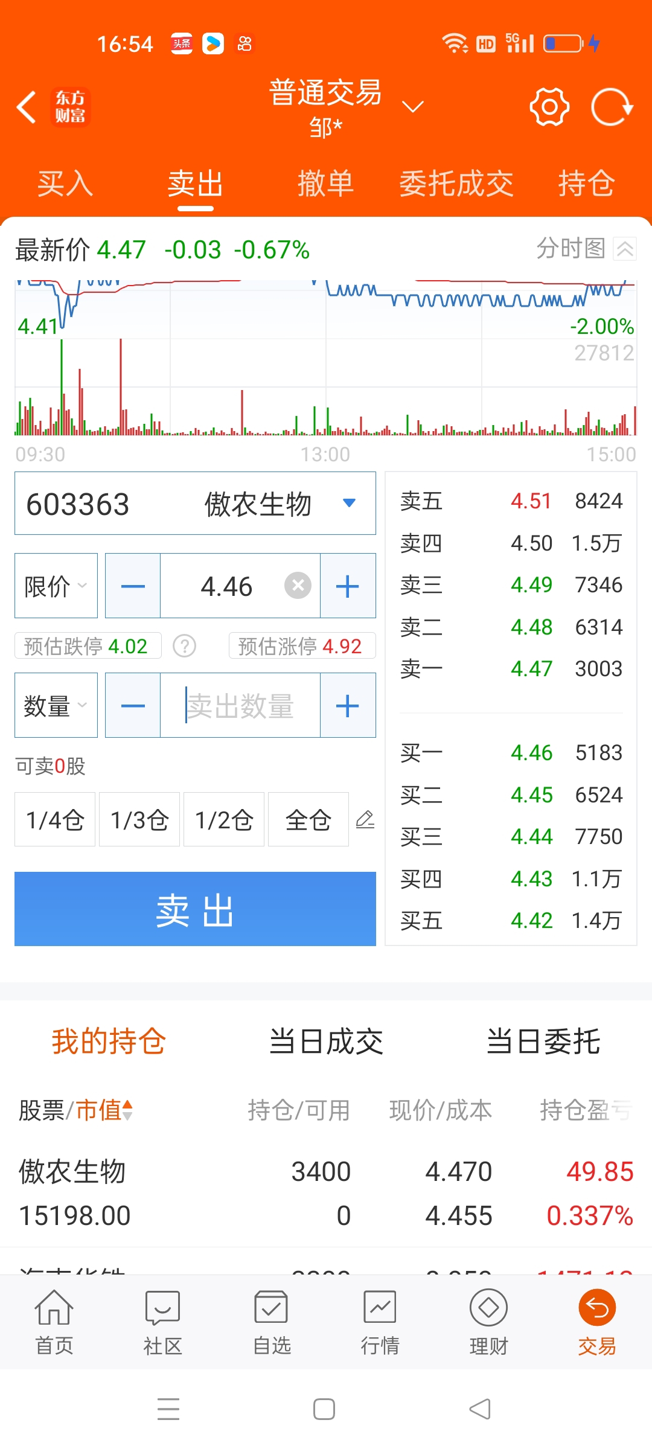Tap 持仓盈亏 column header
This screenshot has height=1449, width=652.
pyautogui.click(x=586, y=1110)
